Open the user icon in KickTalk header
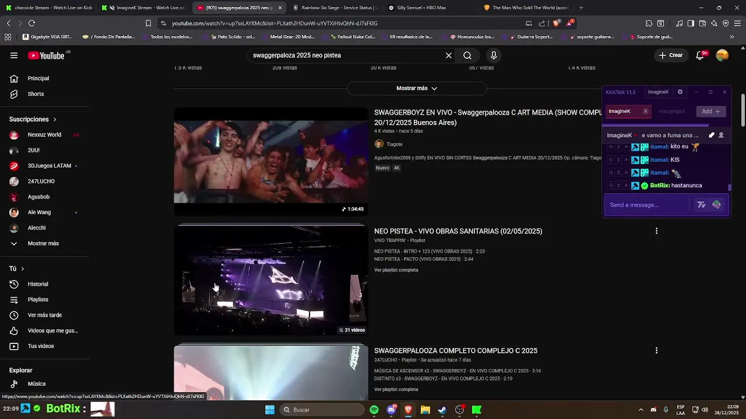This screenshot has width=746, height=419. point(721,135)
